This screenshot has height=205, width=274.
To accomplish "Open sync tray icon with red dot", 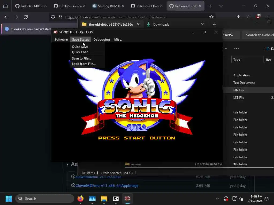I will pyautogui.click(x=226, y=199).
